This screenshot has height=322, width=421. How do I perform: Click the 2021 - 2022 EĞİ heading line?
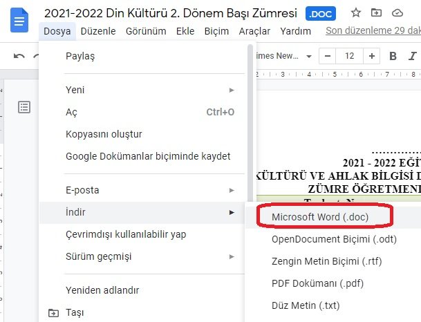click(382, 163)
